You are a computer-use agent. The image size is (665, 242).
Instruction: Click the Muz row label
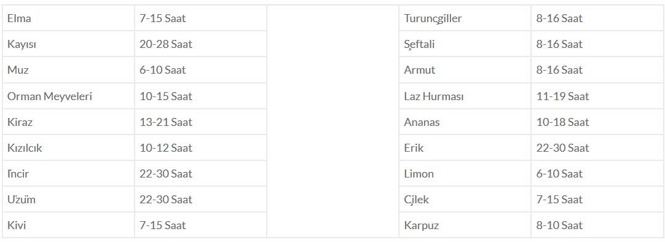(68, 70)
